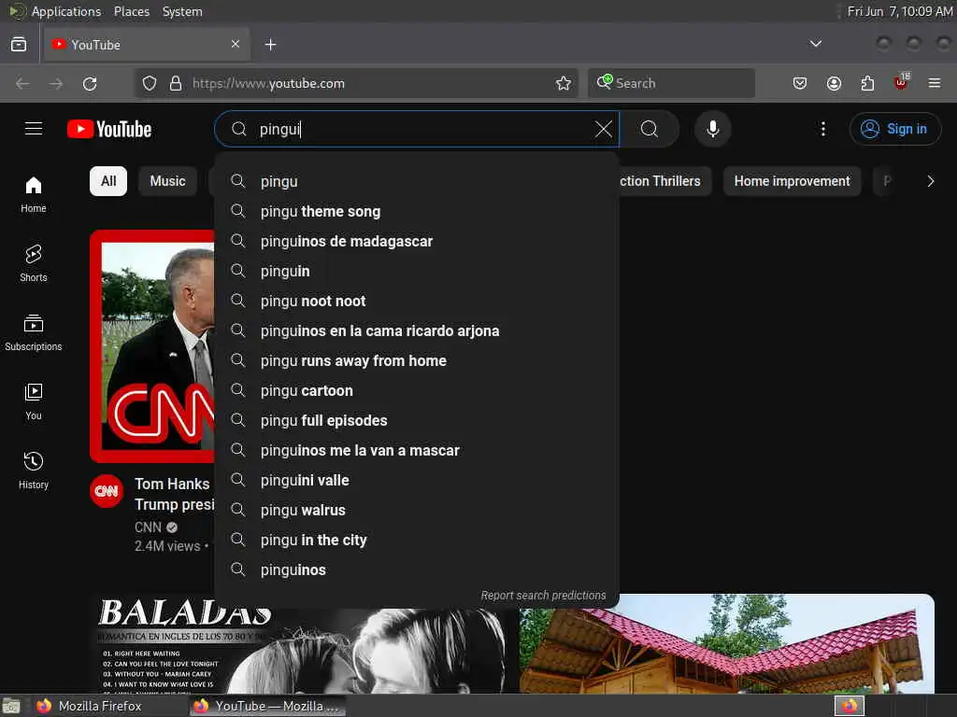Click the Firefox Search box
This screenshot has height=717, width=957.
[671, 83]
